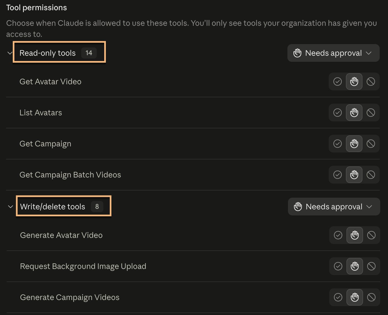Require approval for Request Background Image Upload
Image resolution: width=388 pixels, height=315 pixels.
coord(355,266)
